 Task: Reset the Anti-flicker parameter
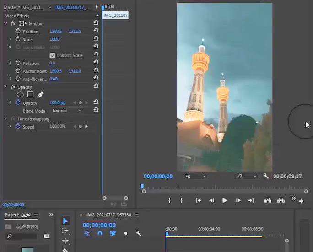click(96, 78)
